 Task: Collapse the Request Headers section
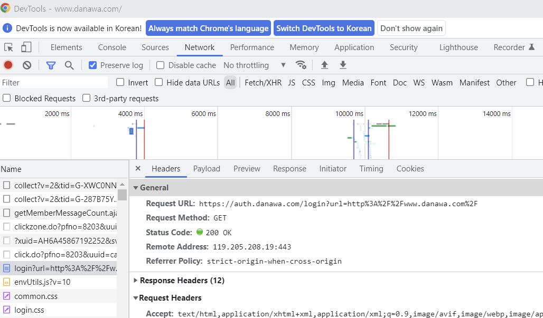point(136,298)
